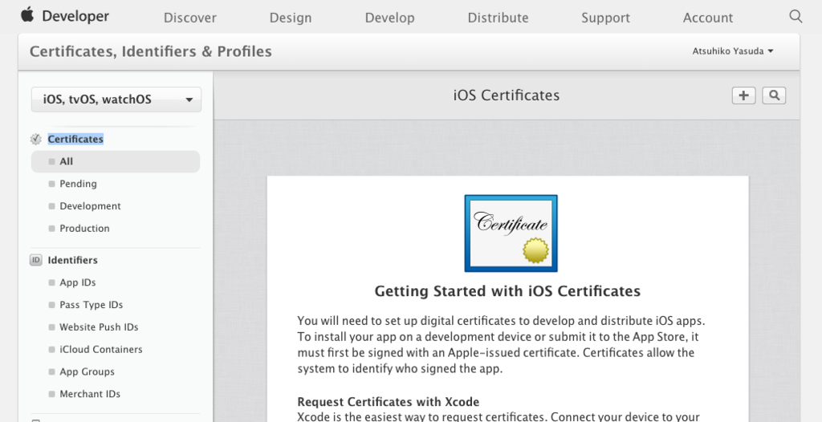Open App IDs in sidebar

(x=78, y=282)
